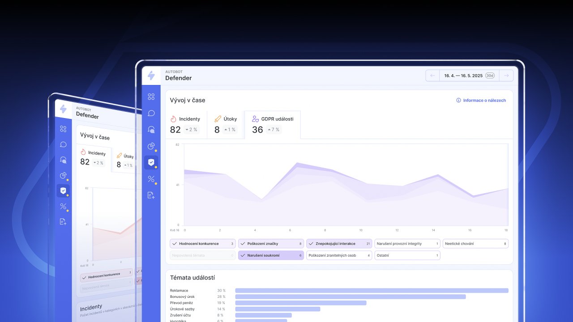The image size is (573, 322).
Task: Switch to the Incidenty tab
Action: coord(186,124)
